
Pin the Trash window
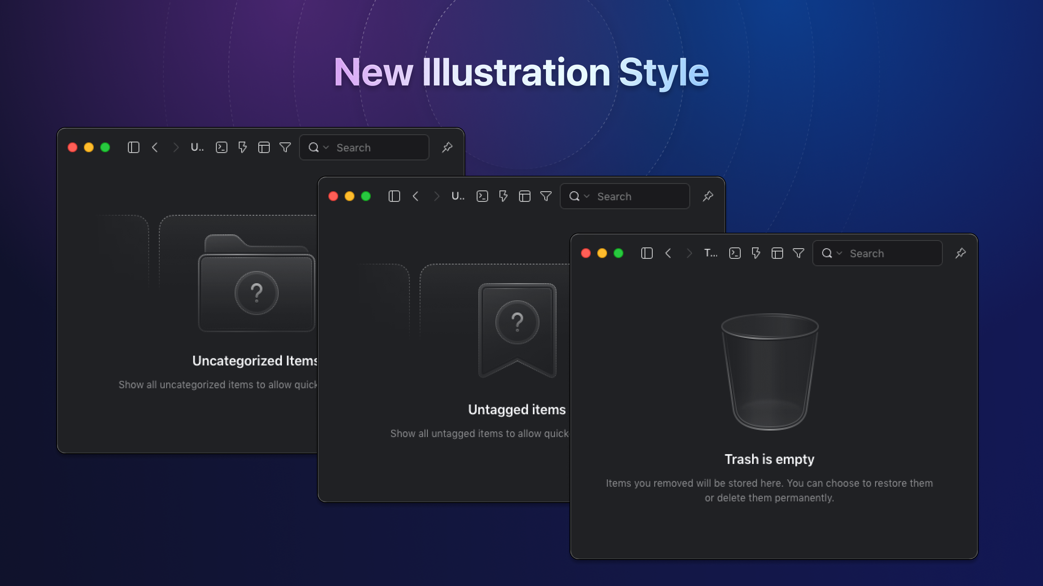click(960, 253)
